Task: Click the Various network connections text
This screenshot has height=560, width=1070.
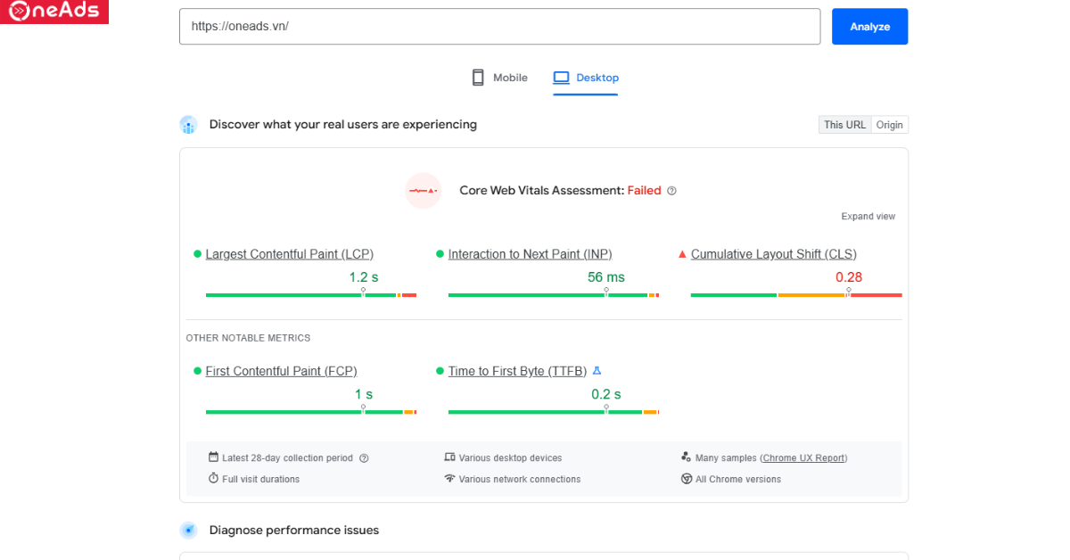Action: click(x=520, y=480)
